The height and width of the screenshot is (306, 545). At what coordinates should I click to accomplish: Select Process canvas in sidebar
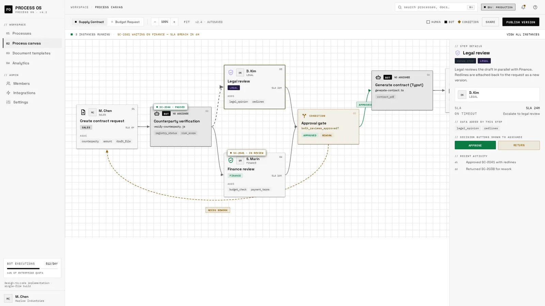pos(32,43)
